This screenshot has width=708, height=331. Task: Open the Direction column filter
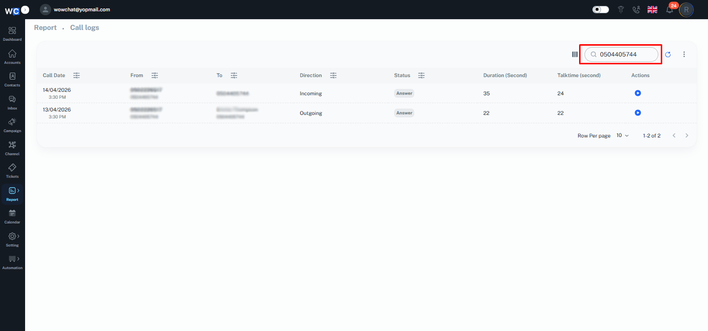(333, 75)
